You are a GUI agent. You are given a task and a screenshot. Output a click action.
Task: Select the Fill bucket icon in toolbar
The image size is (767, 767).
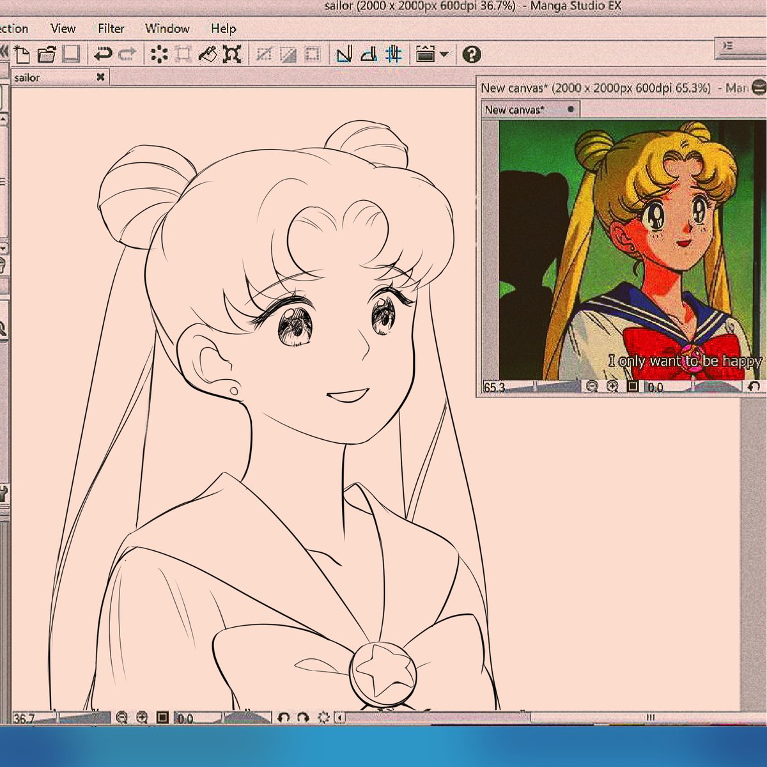(208, 54)
